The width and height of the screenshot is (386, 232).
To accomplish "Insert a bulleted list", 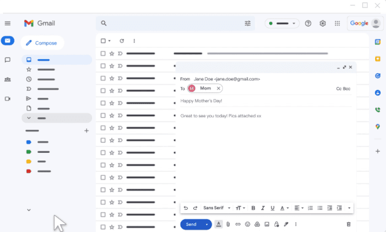I will pos(320,208).
